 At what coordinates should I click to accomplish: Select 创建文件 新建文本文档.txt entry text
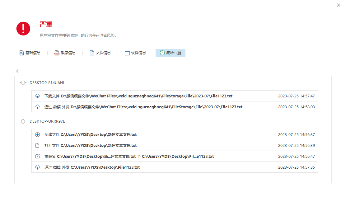click(91, 135)
